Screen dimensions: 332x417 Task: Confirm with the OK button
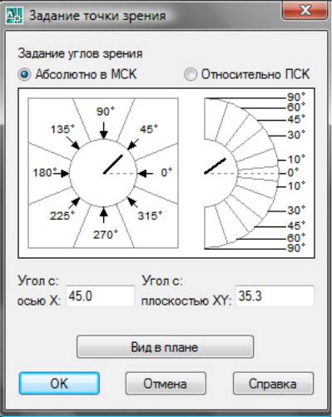[x=59, y=384]
